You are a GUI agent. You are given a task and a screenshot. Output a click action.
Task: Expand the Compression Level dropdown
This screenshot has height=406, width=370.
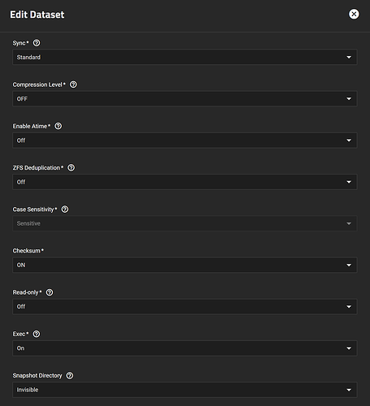tap(185, 99)
